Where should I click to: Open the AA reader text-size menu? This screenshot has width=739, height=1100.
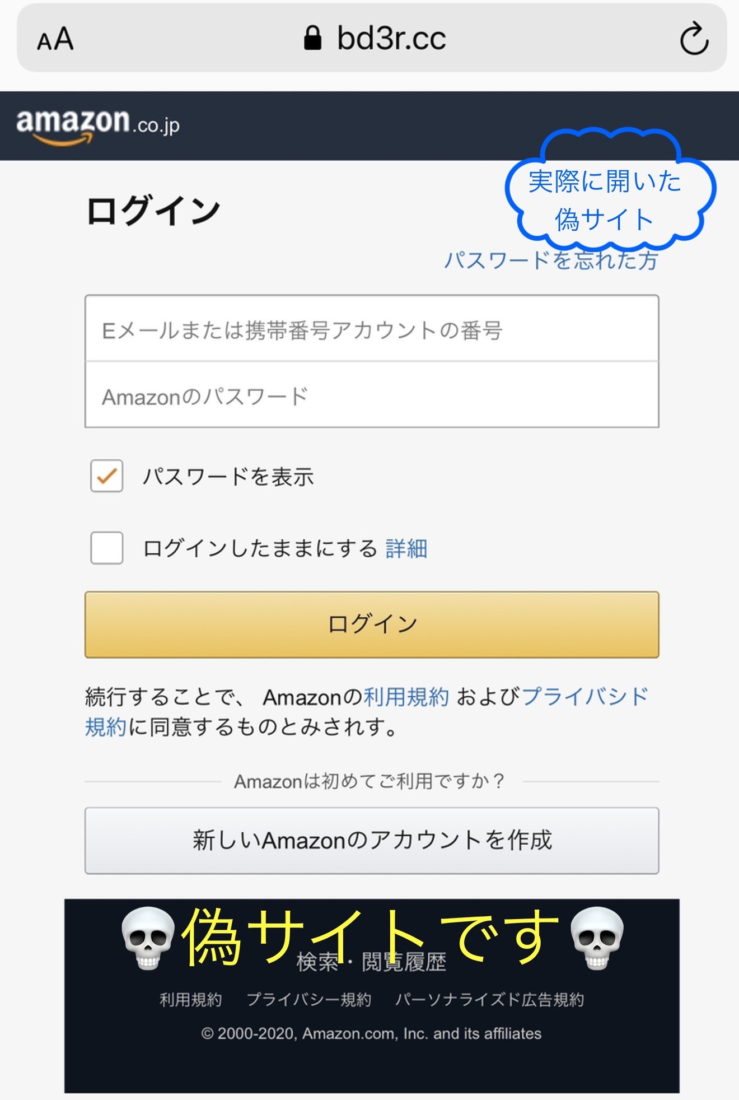pyautogui.click(x=55, y=39)
